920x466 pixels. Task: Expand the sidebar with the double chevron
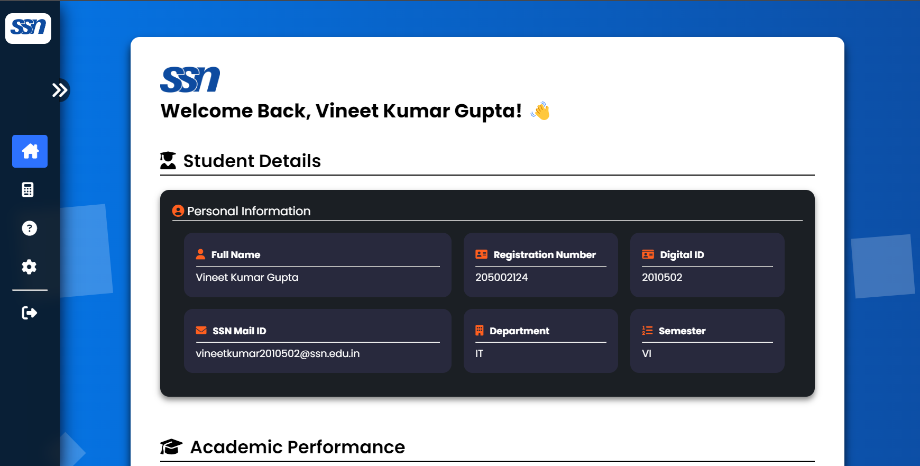tap(60, 90)
